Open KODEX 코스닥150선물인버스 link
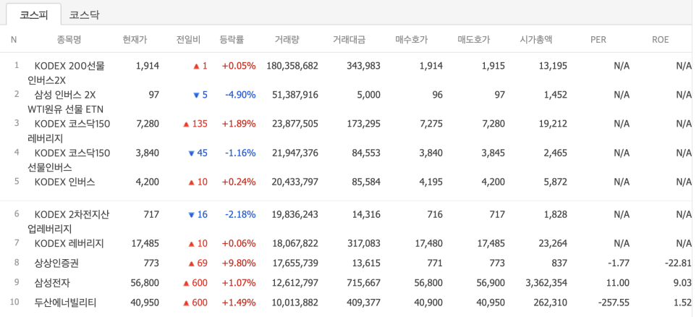The height and width of the screenshot is (317, 699). (x=69, y=160)
